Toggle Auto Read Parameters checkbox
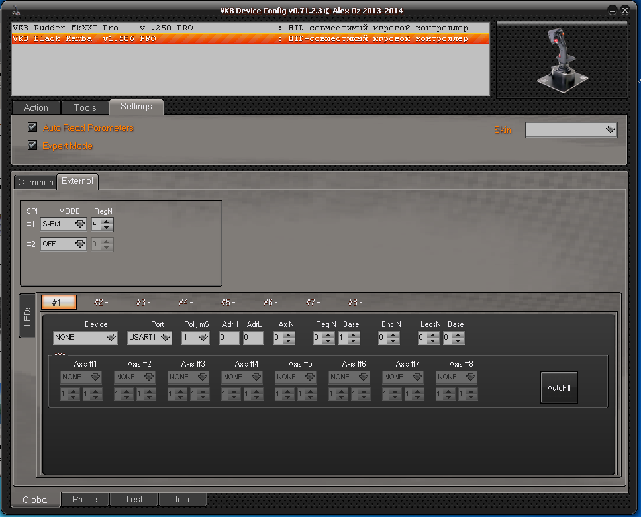 tap(32, 127)
